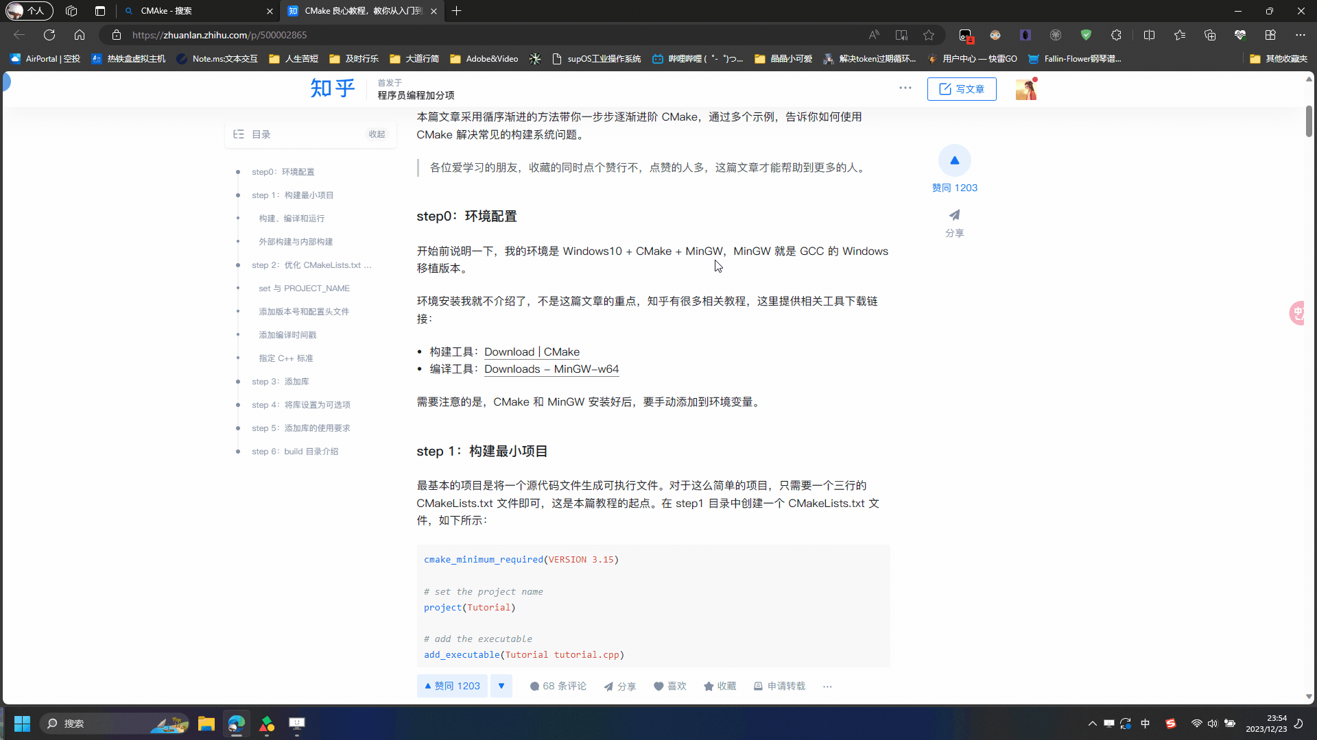Click the Windows taskbar search box
Viewport: 1317px width, 740px height.
[115, 724]
